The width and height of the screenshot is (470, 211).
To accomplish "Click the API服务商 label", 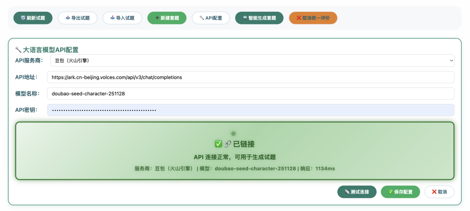I will [x=29, y=60].
